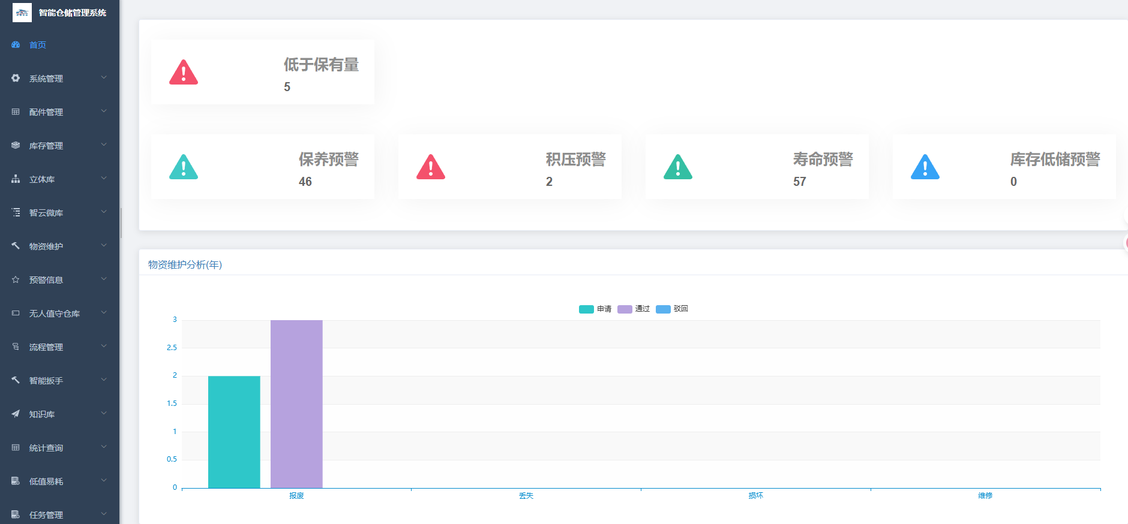Click the red low-stock warning triangle icon
The height and width of the screenshot is (524, 1128).
point(184,73)
